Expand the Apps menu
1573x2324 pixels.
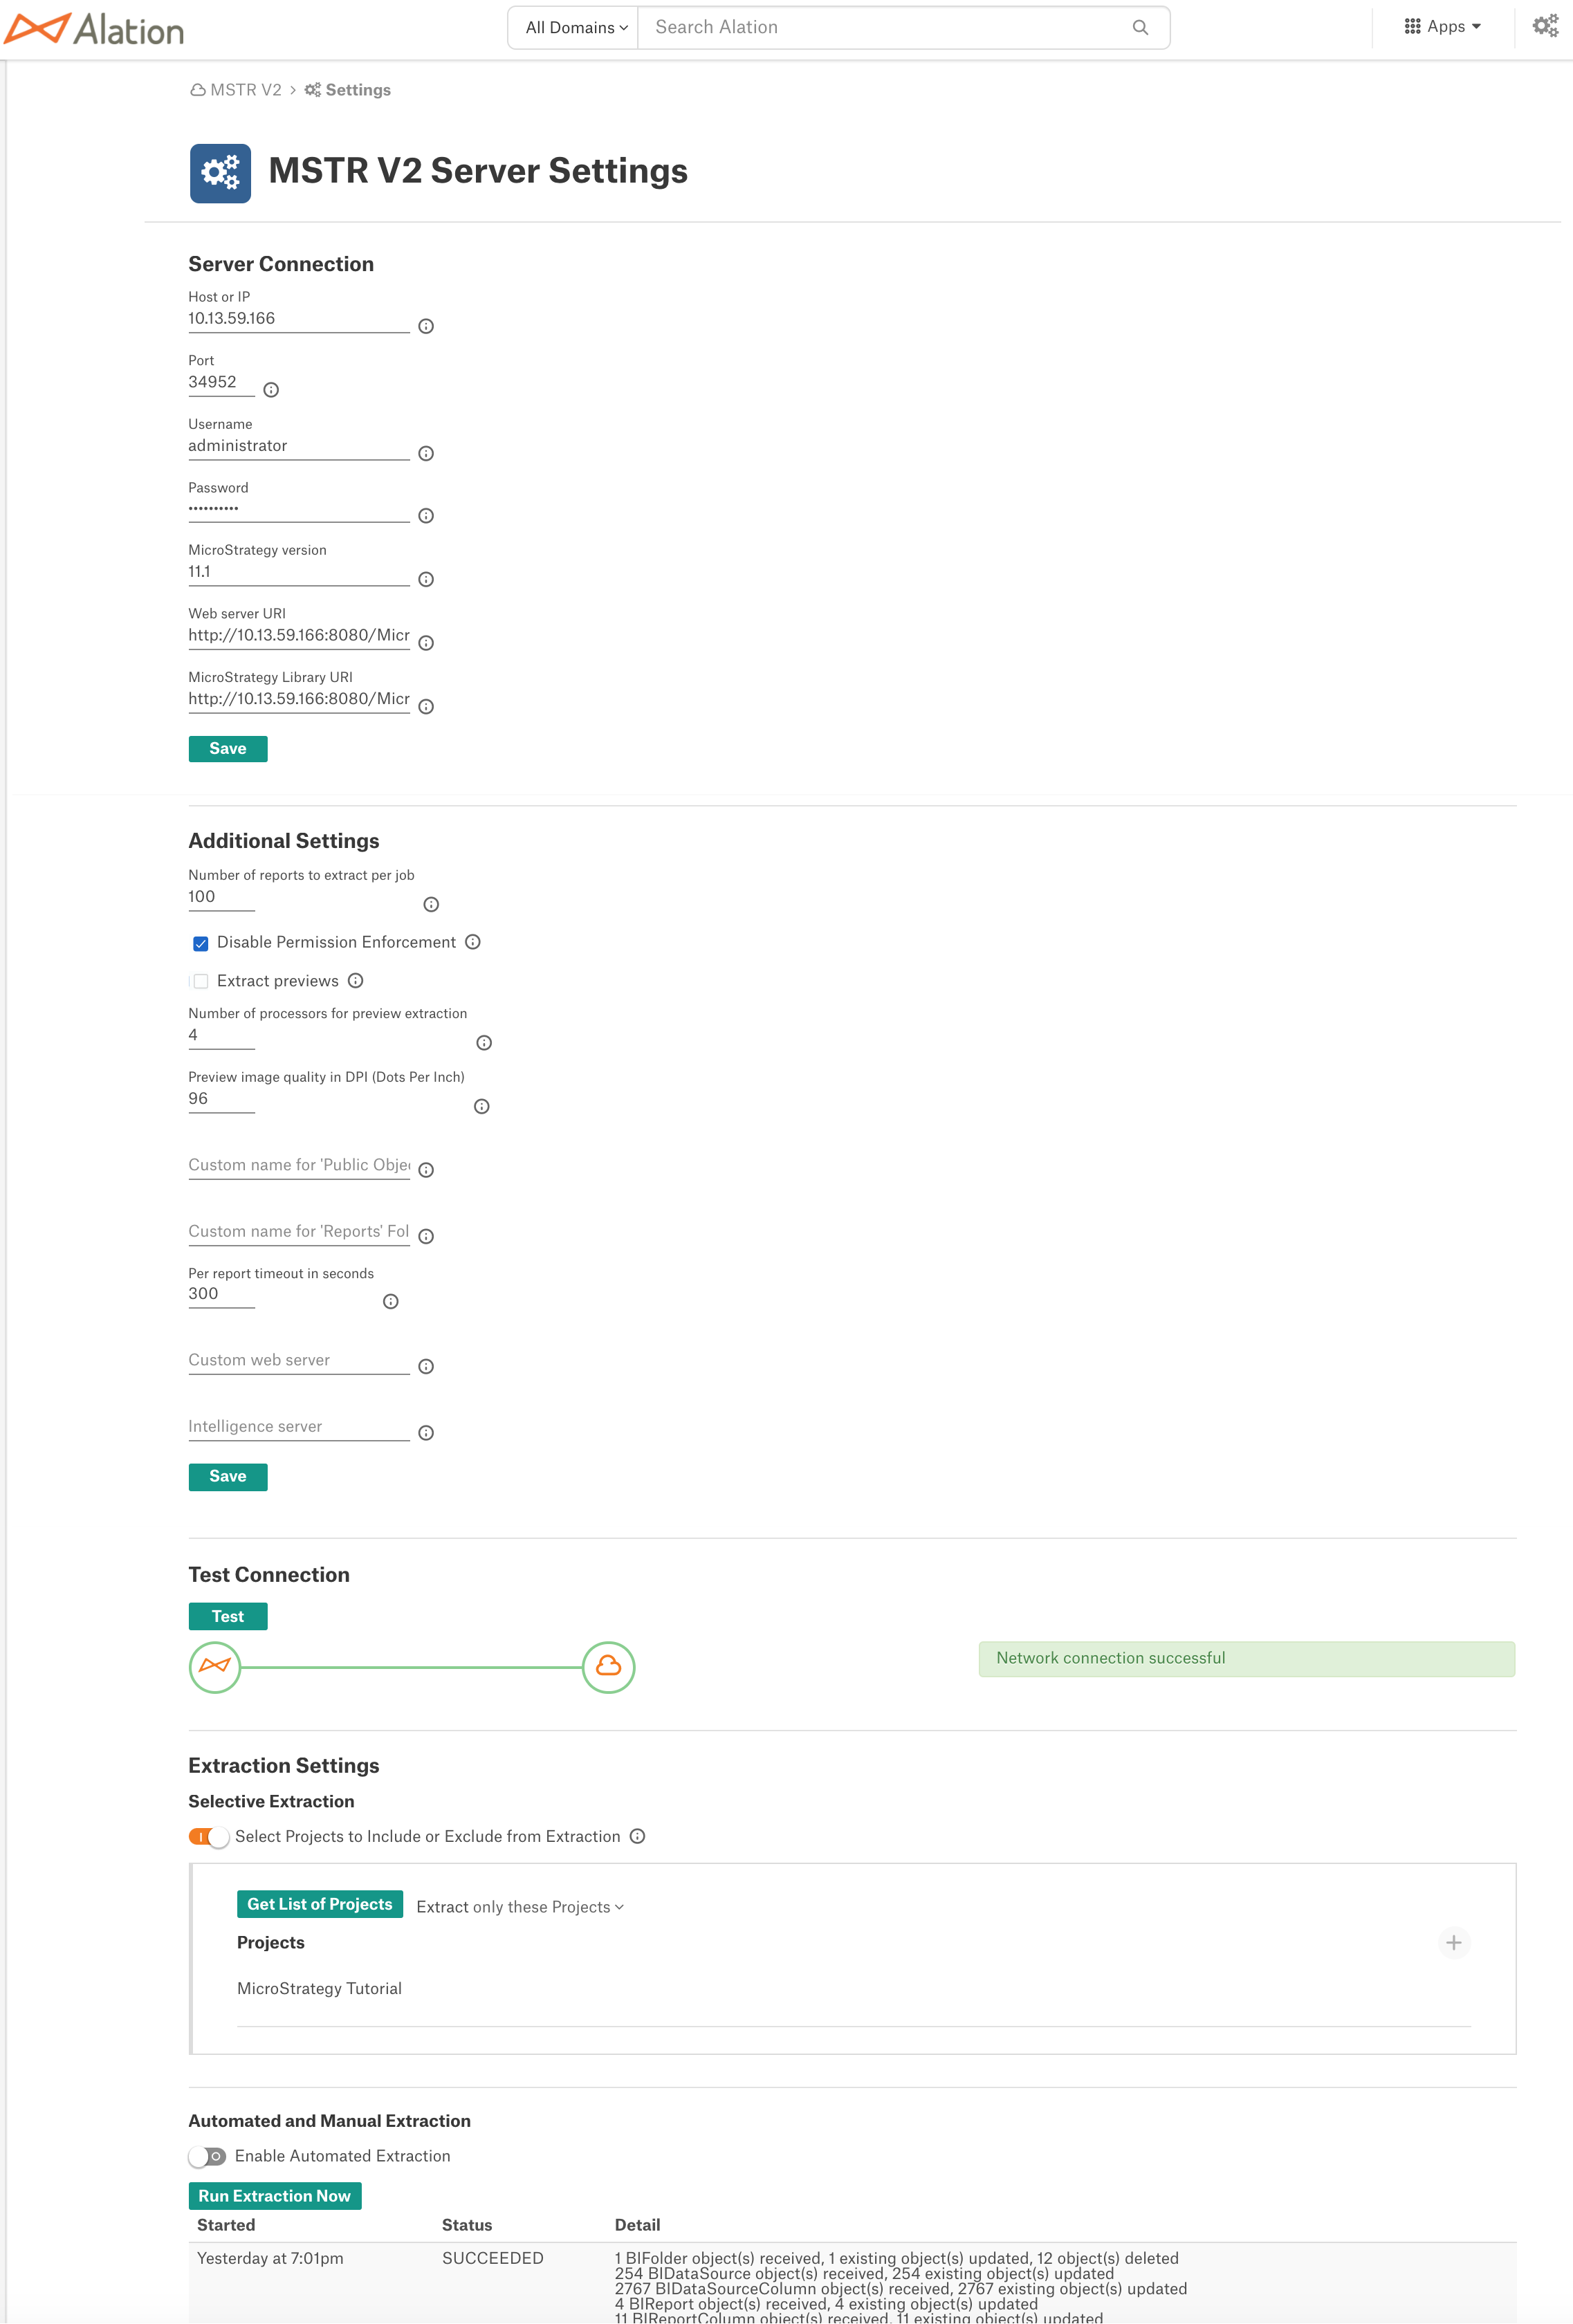point(1442,27)
